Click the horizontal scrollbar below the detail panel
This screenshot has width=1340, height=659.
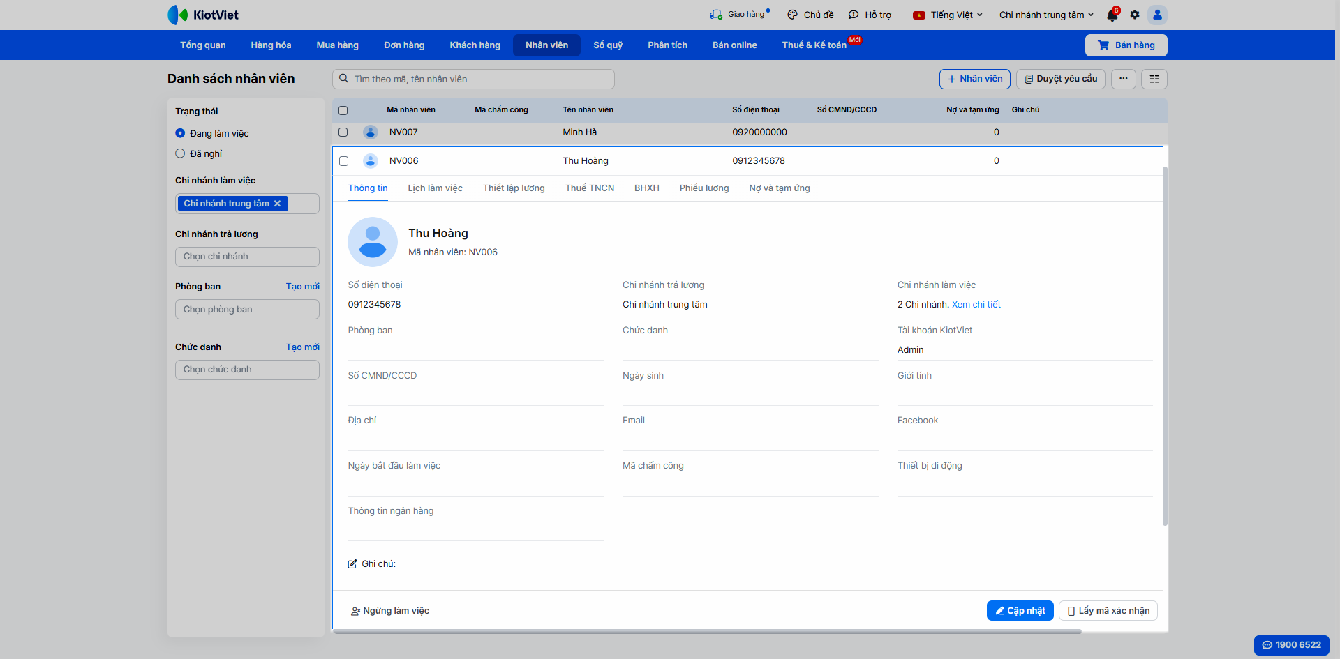(x=707, y=632)
